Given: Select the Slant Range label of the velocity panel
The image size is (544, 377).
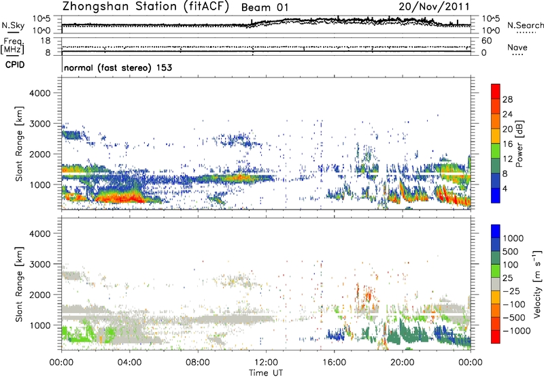Looking at the screenshot, I should [19, 284].
